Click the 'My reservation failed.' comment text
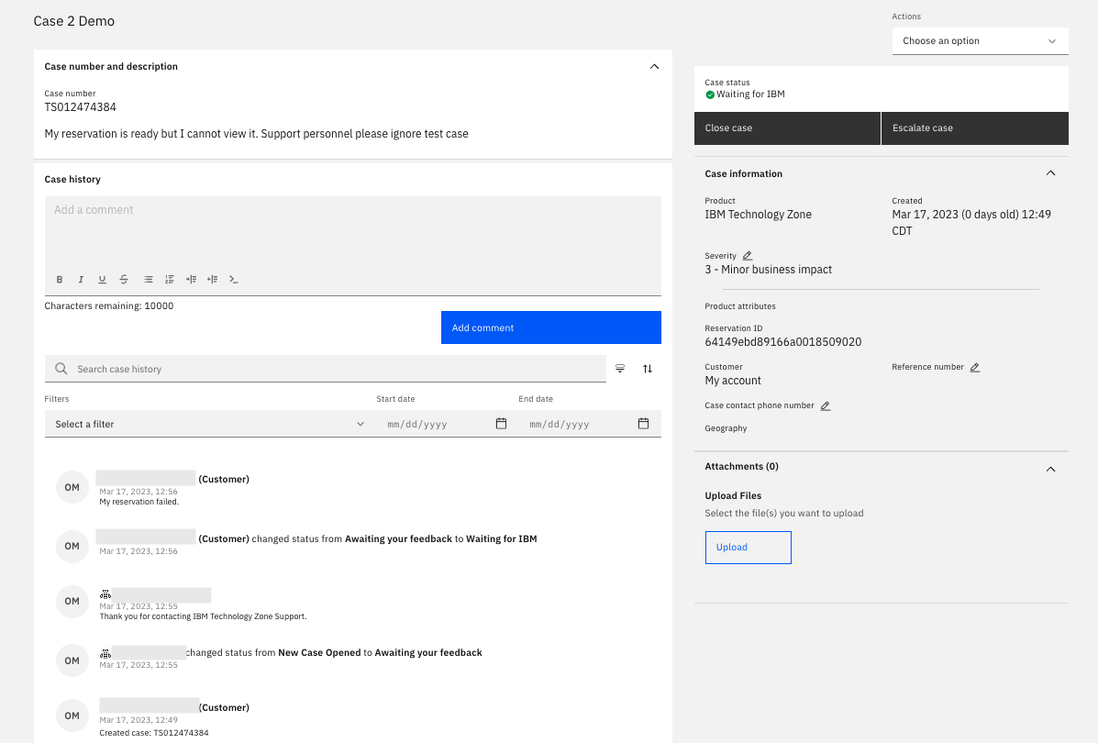 tap(139, 502)
